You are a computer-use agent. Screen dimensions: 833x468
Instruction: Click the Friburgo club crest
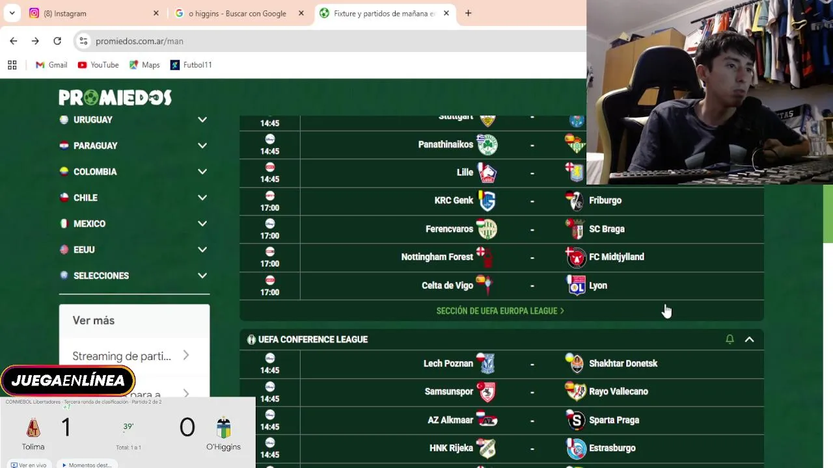coord(576,201)
